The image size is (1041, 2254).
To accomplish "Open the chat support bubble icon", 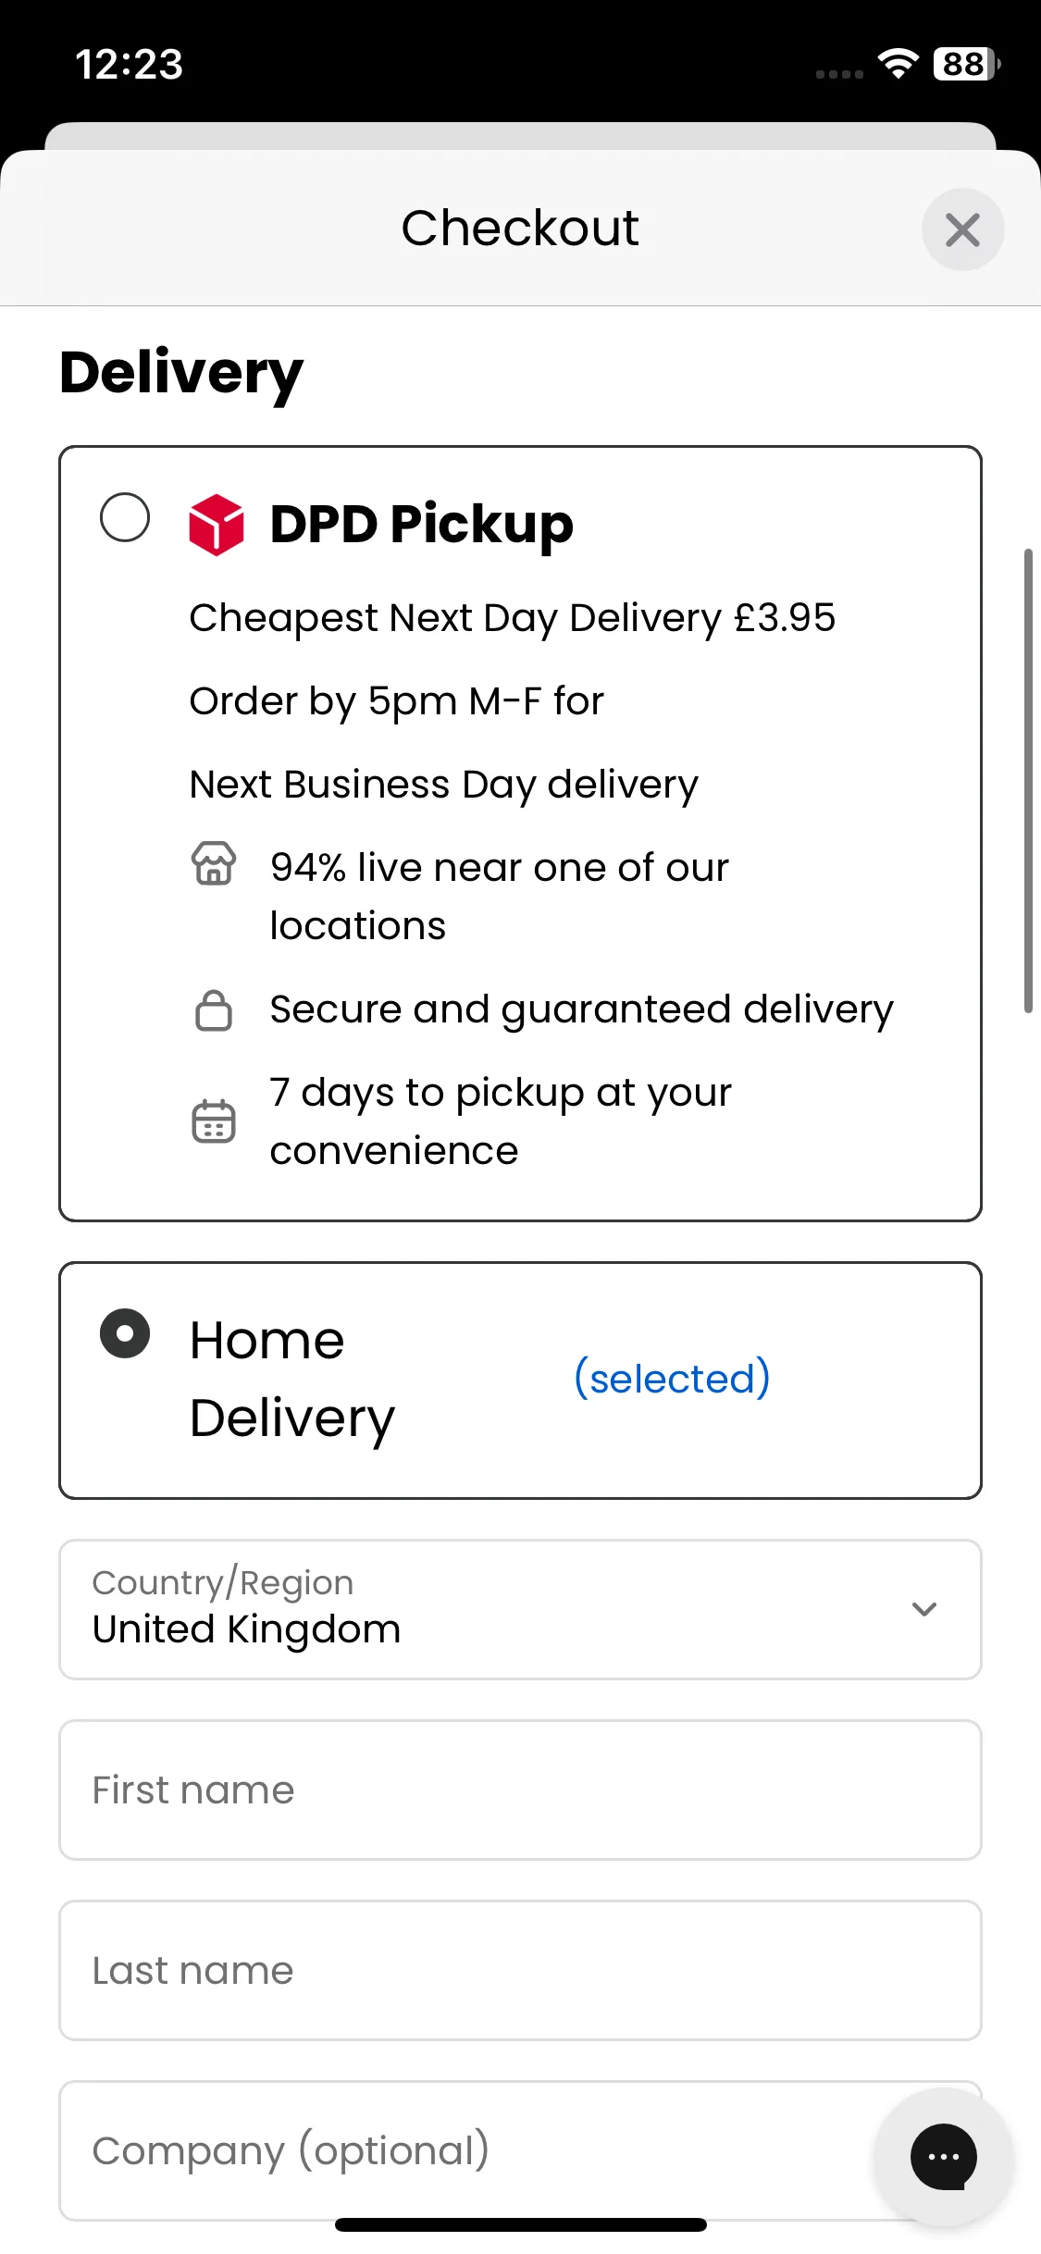I will point(943,2157).
